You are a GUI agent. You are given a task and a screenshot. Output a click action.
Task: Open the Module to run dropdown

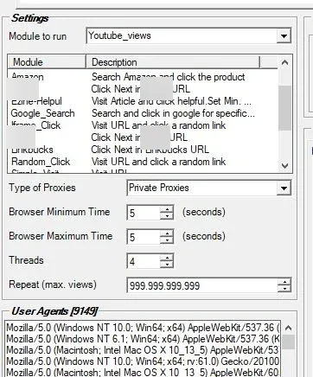[x=284, y=36]
